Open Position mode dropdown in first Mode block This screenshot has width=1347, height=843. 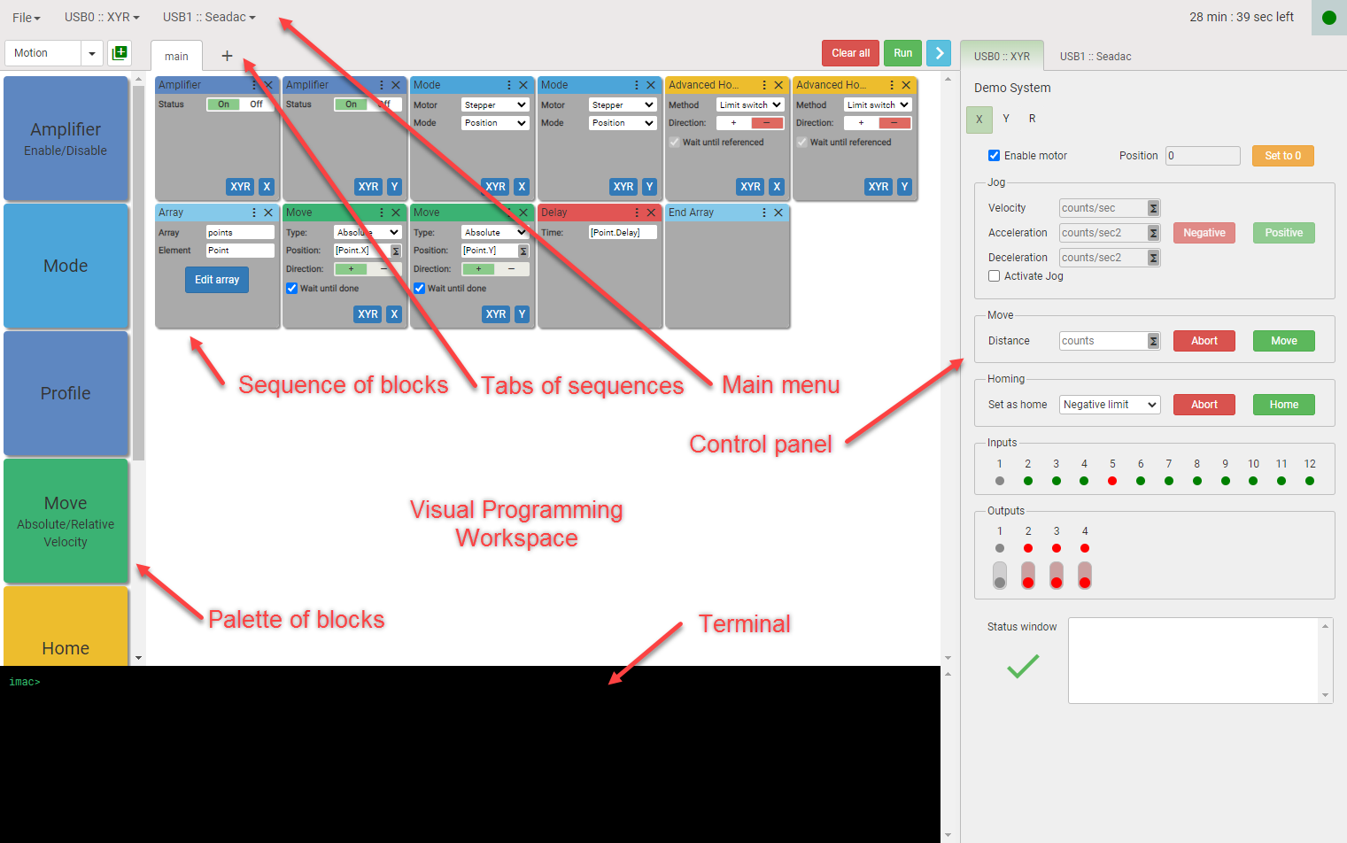495,123
